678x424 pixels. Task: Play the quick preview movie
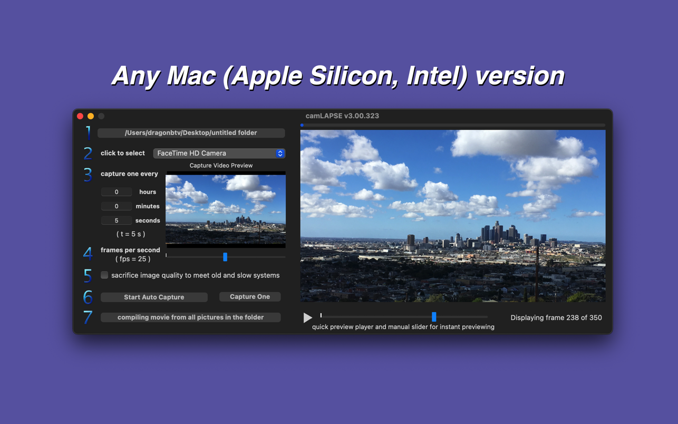coord(307,317)
